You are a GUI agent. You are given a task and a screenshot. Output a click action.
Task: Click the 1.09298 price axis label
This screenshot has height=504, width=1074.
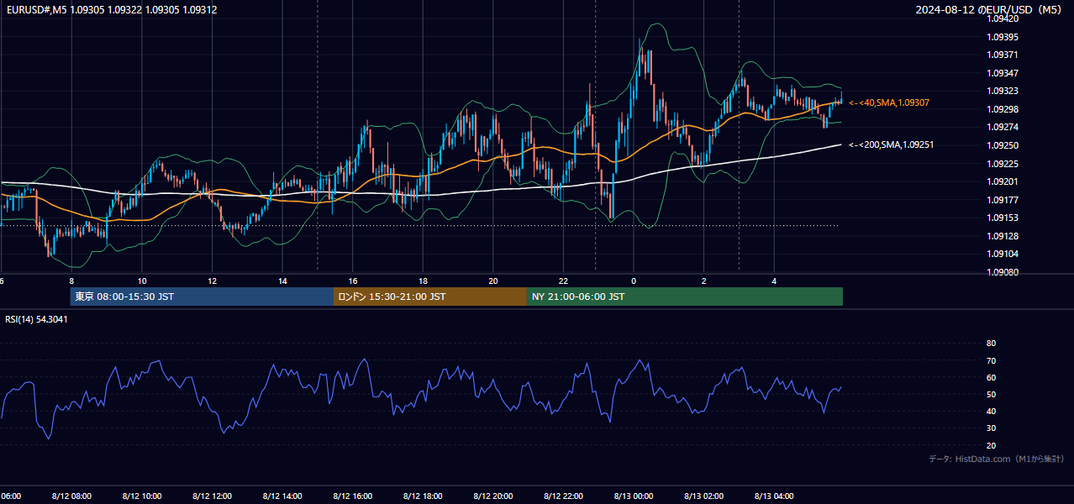[1003, 109]
